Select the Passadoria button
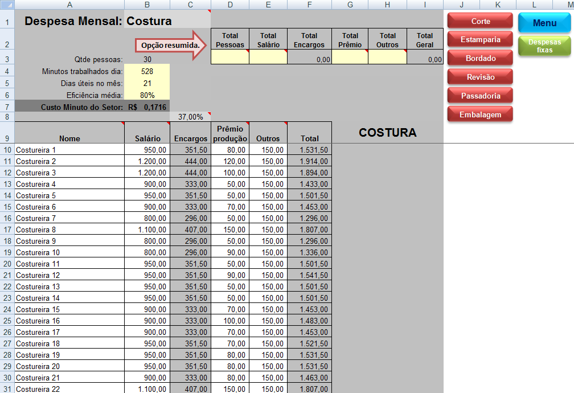 coord(480,96)
